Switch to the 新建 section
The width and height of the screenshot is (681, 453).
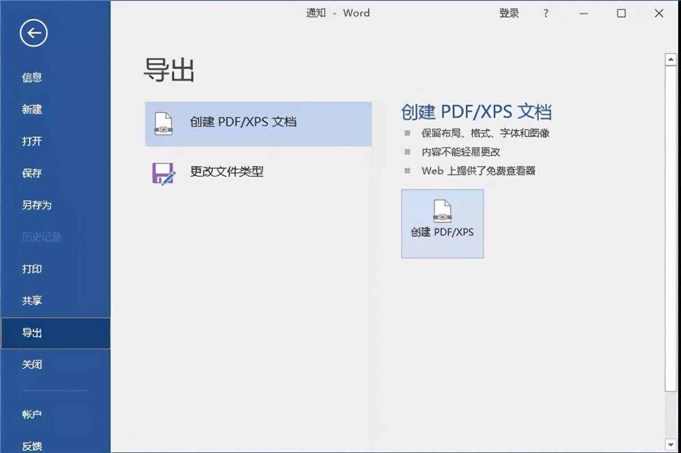tap(31, 109)
